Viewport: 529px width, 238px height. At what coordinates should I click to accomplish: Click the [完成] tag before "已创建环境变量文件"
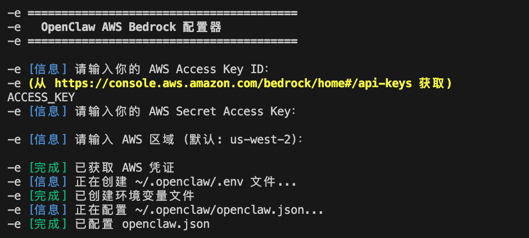pos(48,196)
